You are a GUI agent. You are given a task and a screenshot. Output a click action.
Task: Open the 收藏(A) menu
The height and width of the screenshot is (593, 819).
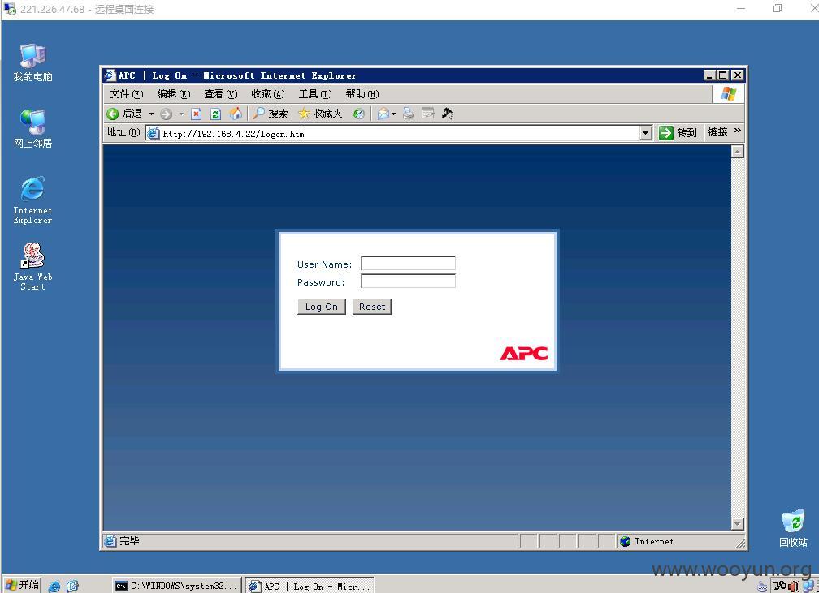click(x=268, y=94)
